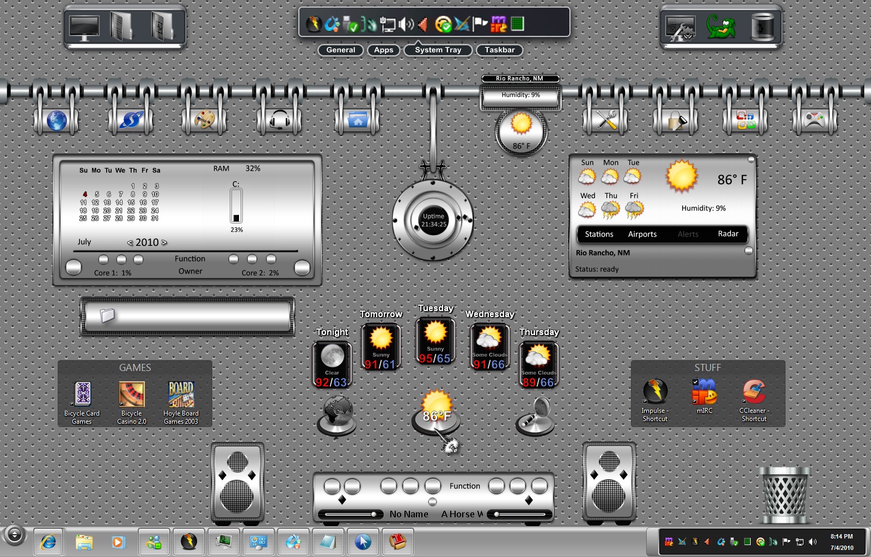Click the Start orb on taskbar
The image size is (871, 557).
[x=15, y=535]
